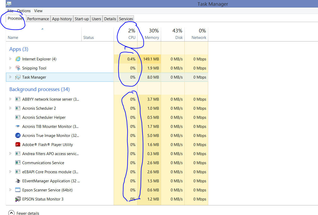The image size is (318, 215).
Task: Click the EEventManager Application icon
Action: pyautogui.click(x=18, y=181)
